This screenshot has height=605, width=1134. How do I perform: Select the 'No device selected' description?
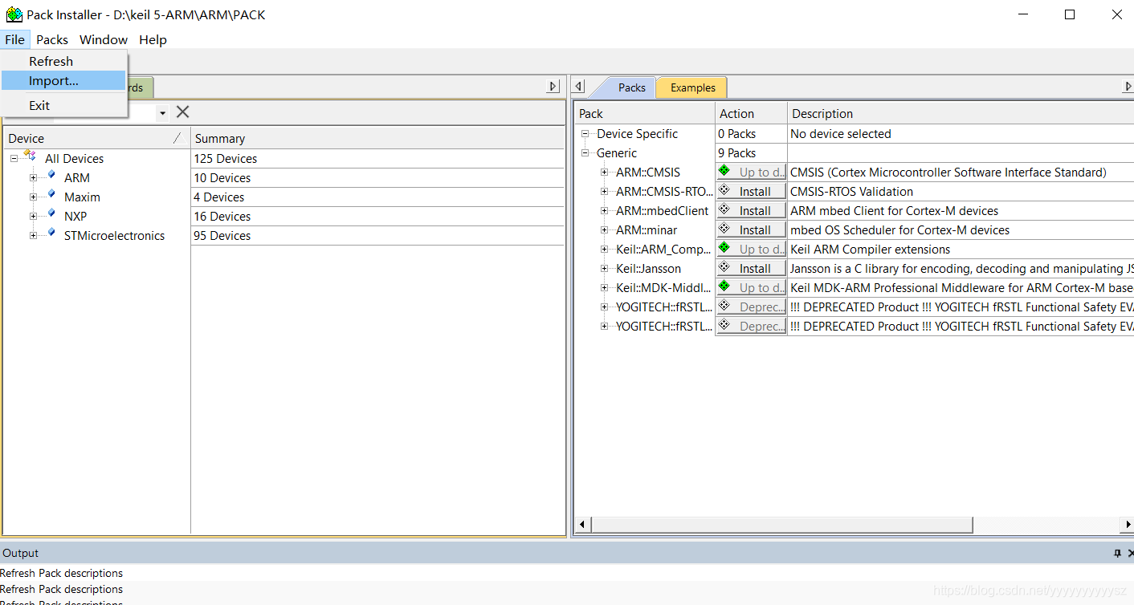click(841, 133)
